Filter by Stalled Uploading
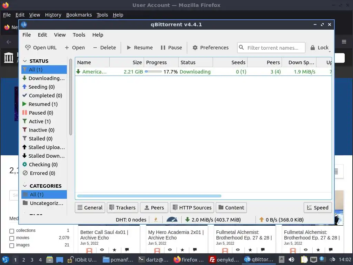353x265 pixels. pyautogui.click(x=44, y=147)
